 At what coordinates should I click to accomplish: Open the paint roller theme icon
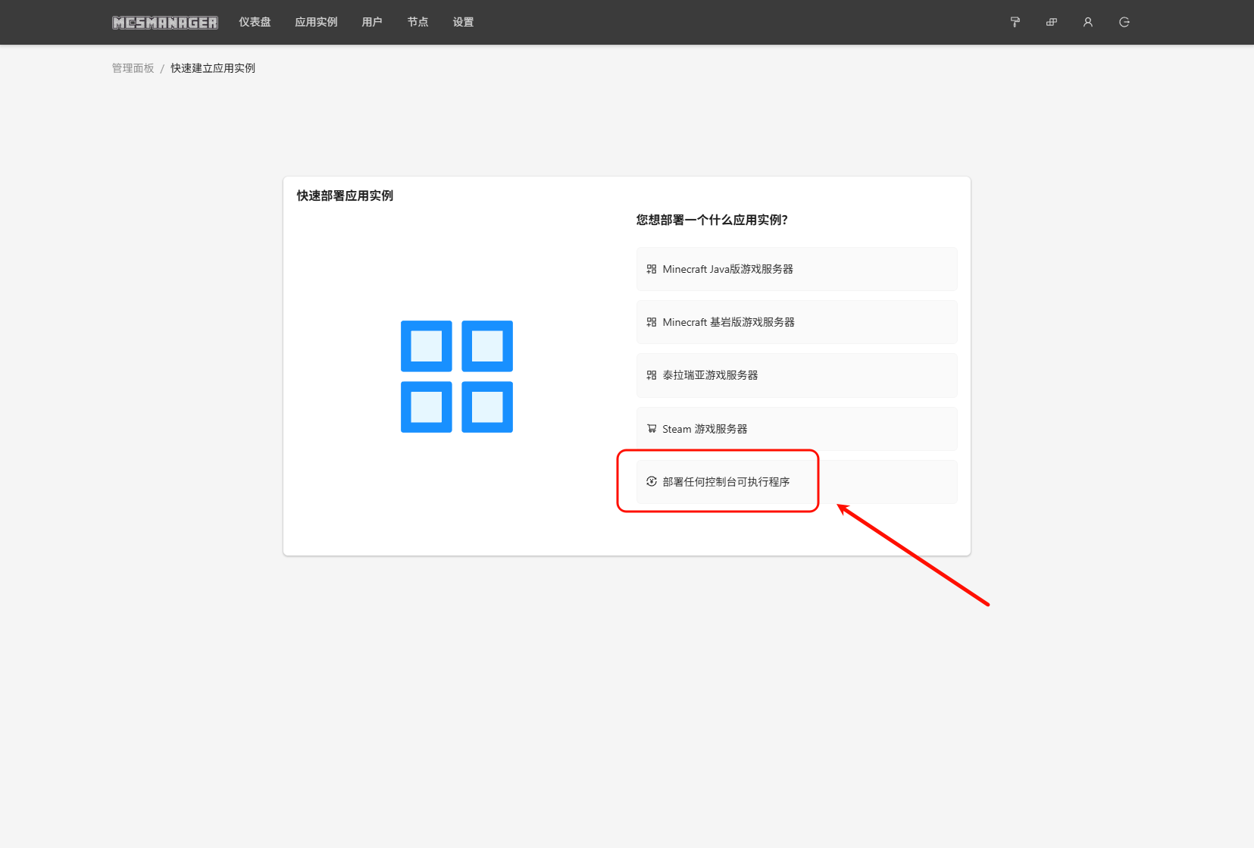tap(1015, 22)
